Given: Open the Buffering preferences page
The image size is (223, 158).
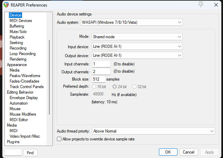Looking at the screenshot, I should [x=17, y=26].
